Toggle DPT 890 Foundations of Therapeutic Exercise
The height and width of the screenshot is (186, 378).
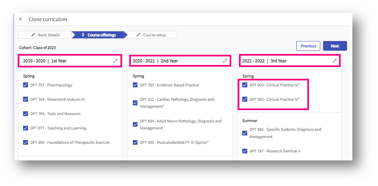[x=26, y=143]
